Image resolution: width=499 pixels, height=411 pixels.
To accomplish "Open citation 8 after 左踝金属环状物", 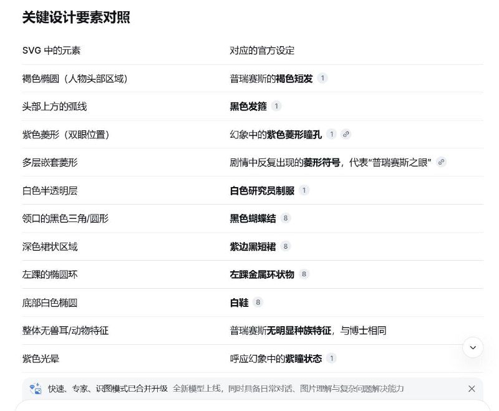I will point(304,274).
